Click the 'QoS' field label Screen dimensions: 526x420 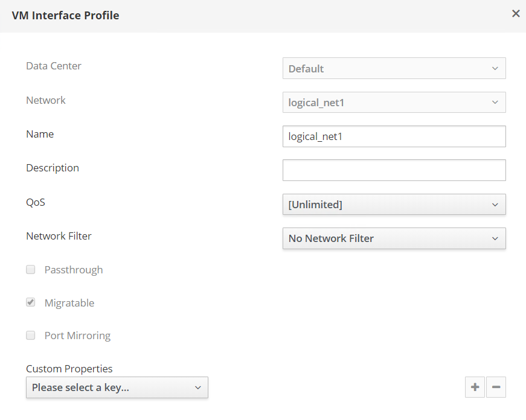[36, 202]
